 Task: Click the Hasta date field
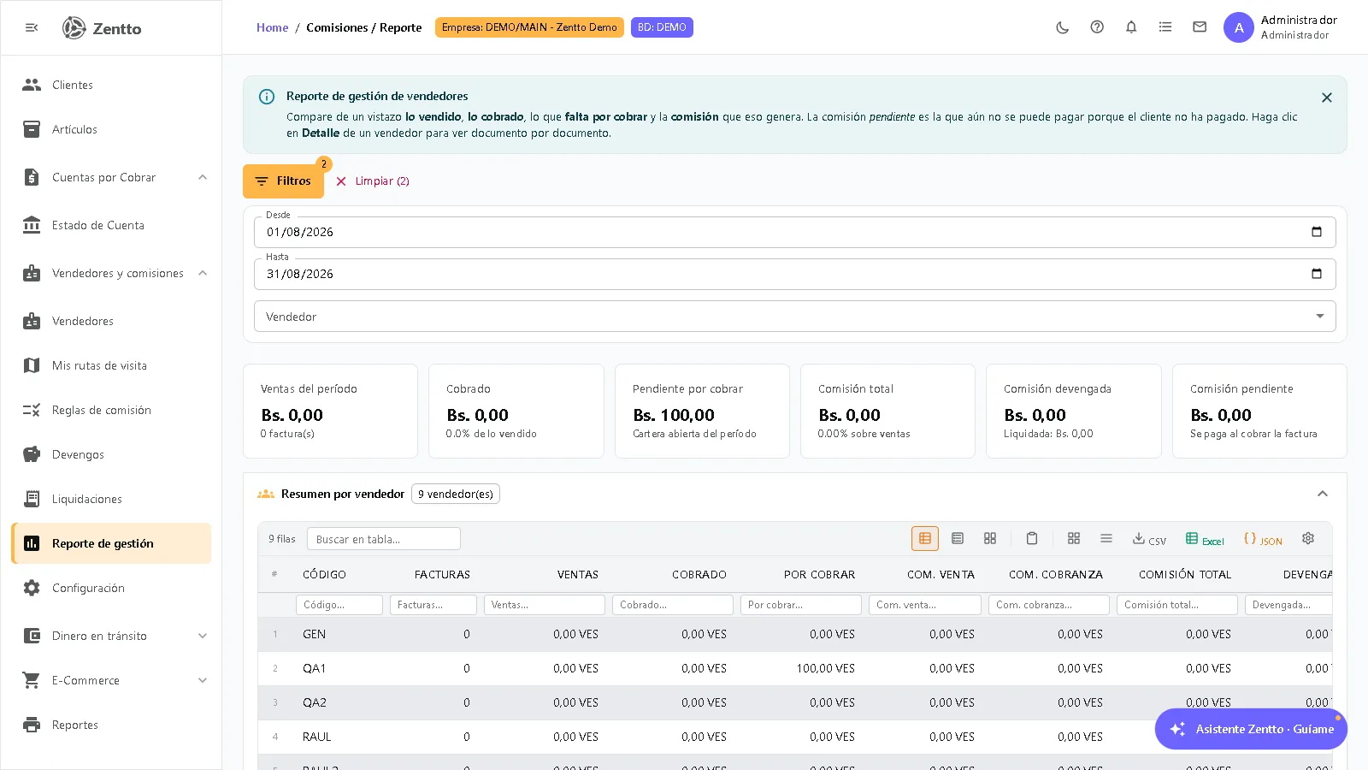pos(794,274)
